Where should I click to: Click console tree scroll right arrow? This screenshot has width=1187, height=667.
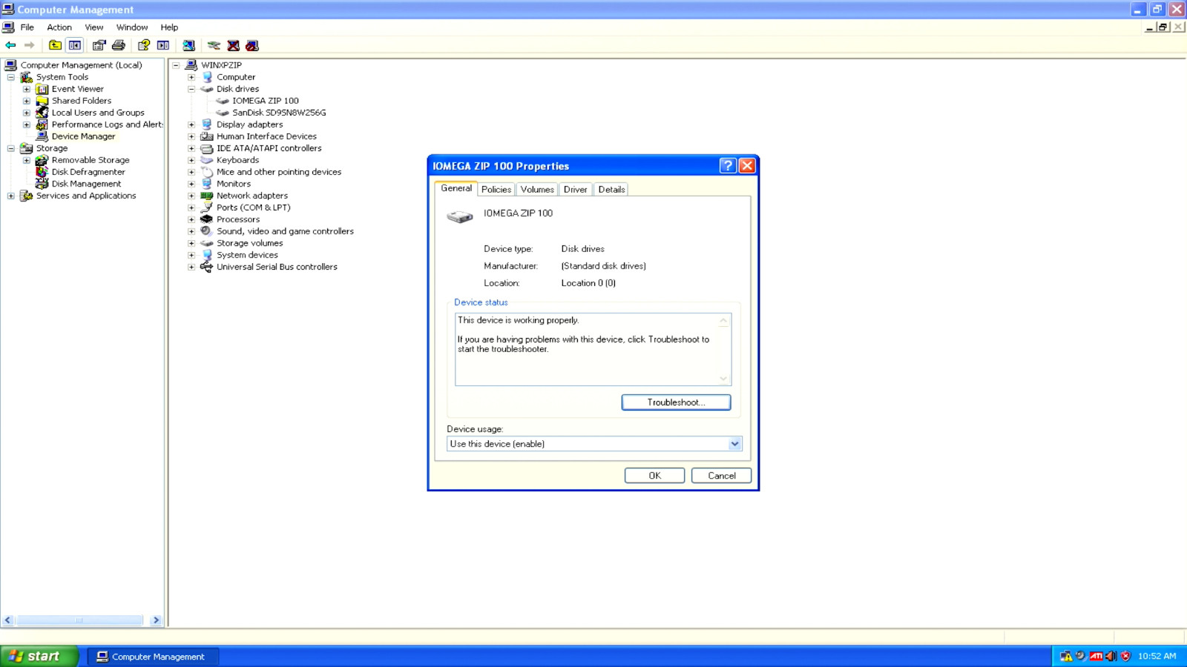click(x=156, y=620)
